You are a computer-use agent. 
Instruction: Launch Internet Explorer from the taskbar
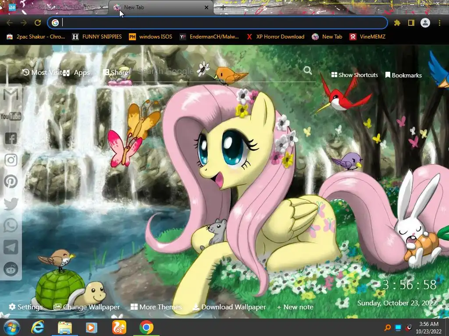click(38, 327)
